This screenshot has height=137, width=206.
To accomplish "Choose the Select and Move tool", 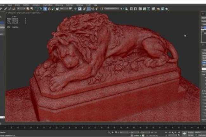I will (45, 9).
